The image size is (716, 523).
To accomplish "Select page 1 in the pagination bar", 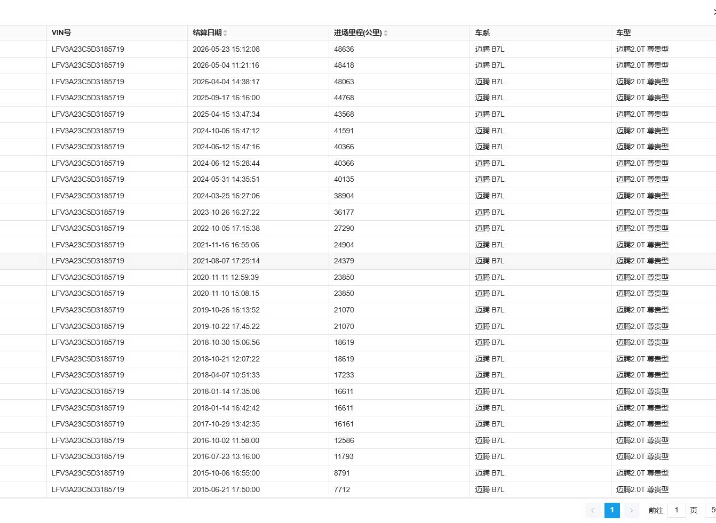I will [612, 510].
